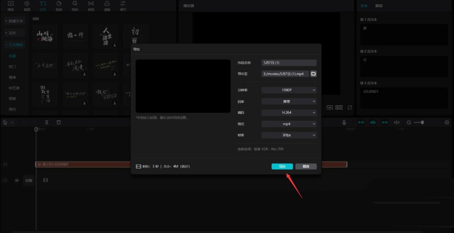Viewport: 454px width, 233px height.
Task: Expand the 编码 H.264 codec dropdown
Action: tap(289, 113)
